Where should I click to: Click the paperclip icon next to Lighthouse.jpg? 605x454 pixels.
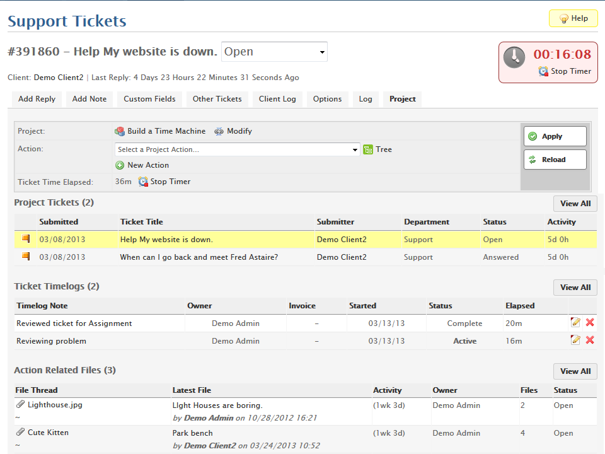pyautogui.click(x=21, y=405)
